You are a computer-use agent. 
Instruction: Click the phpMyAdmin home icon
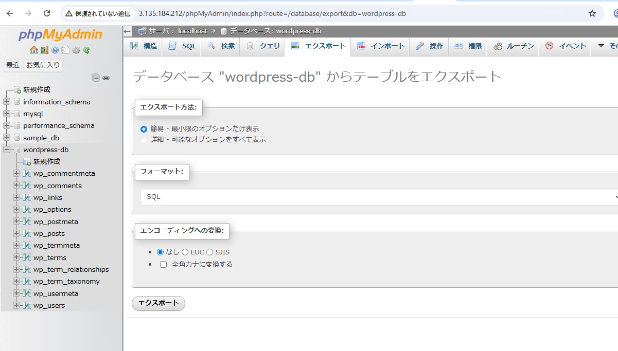pyautogui.click(x=33, y=50)
